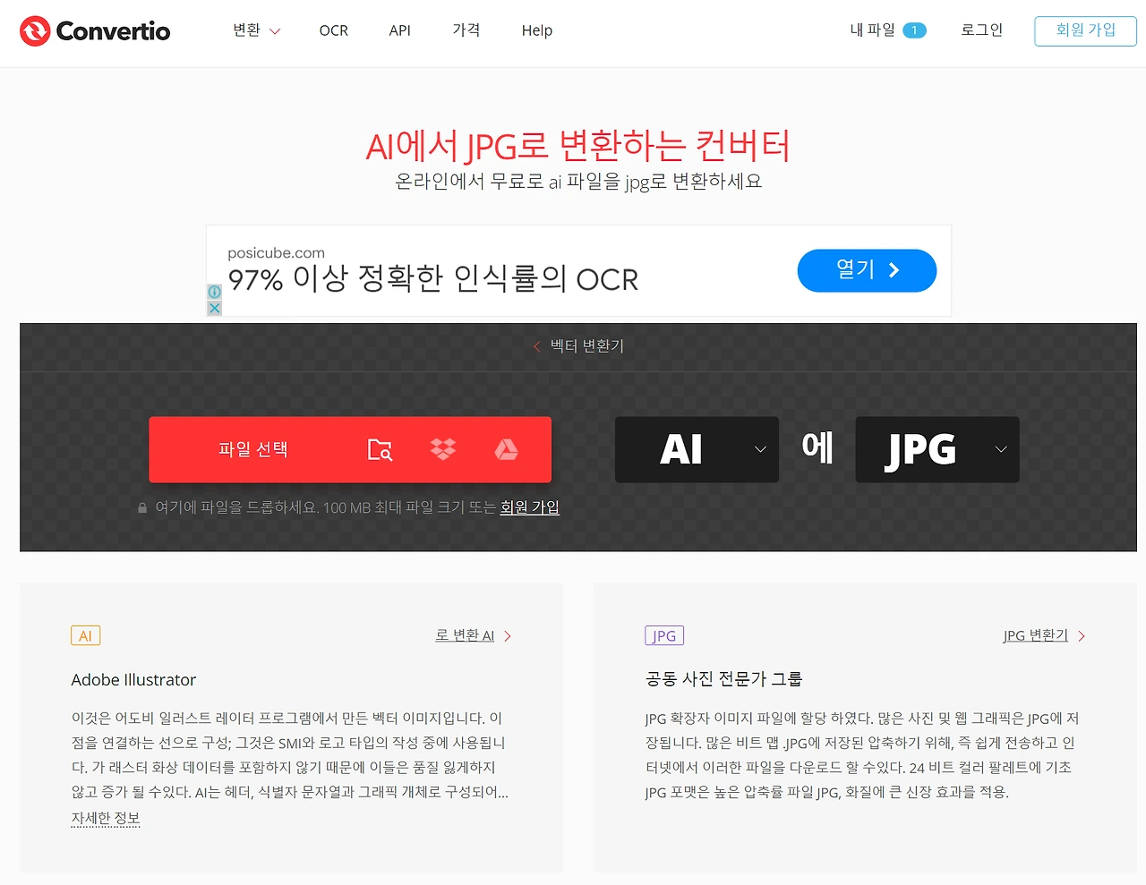Image resolution: width=1146 pixels, height=885 pixels.
Task: Click the files count badge 1
Action: pos(914,30)
